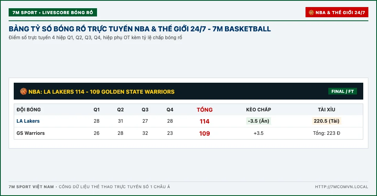Click the http://7mcomvn.local footer URL
377x196 pixels.
(x=341, y=187)
